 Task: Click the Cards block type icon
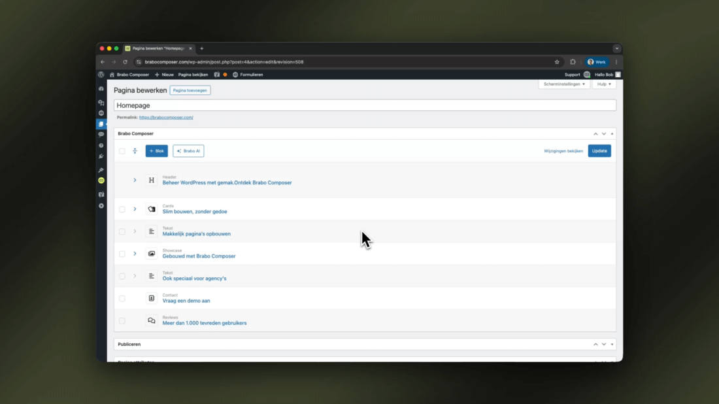pyautogui.click(x=152, y=209)
